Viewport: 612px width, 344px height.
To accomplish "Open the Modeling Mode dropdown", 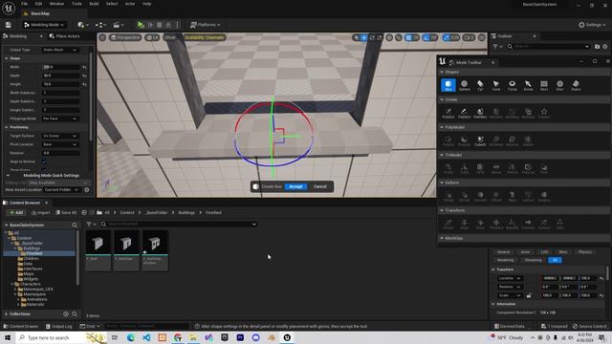I will click(44, 25).
